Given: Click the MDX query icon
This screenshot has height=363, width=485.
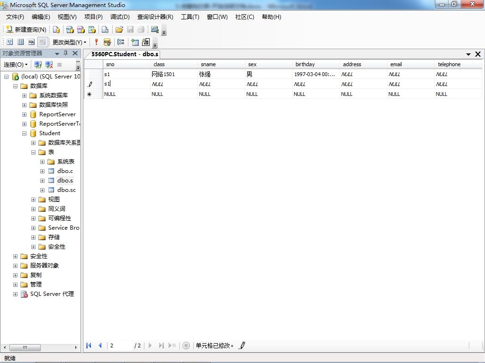Looking at the screenshot, I should point(70,29).
